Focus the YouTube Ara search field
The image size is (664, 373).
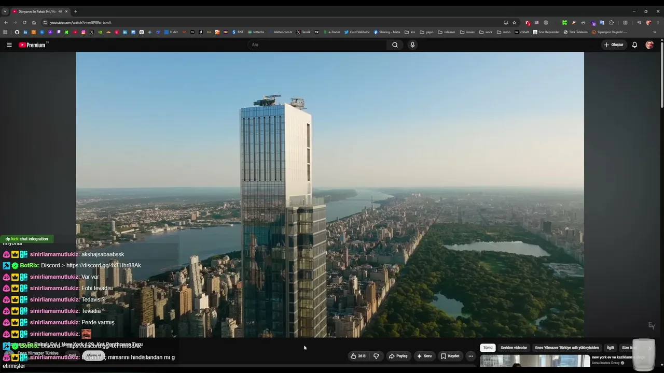316,45
